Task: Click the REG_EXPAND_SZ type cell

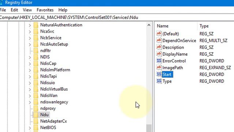Action: tap(215, 67)
